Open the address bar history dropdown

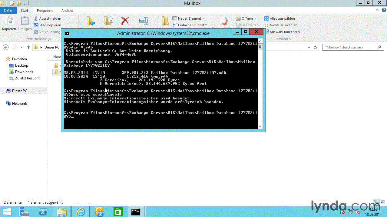coord(308,48)
